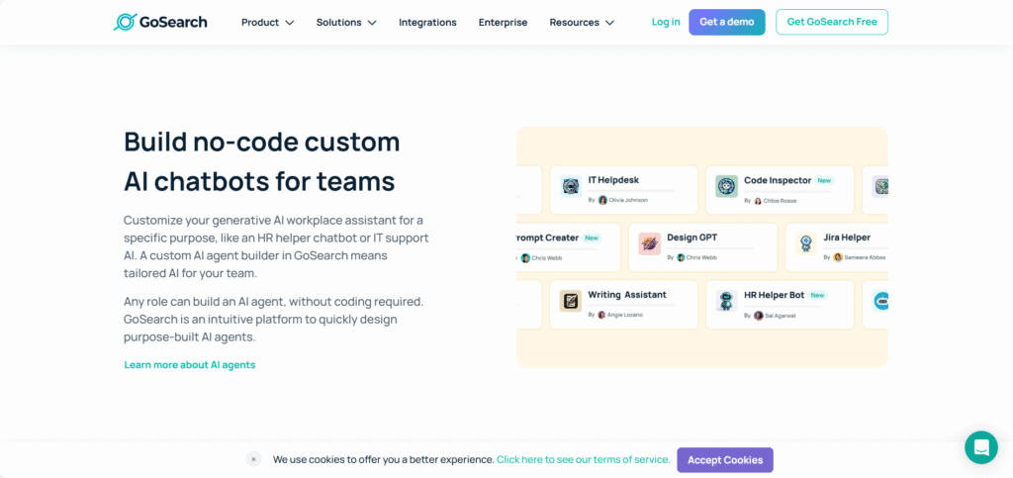Image resolution: width=1013 pixels, height=478 pixels.
Task: Select the Writing Assistant agent icon
Action: point(570,301)
